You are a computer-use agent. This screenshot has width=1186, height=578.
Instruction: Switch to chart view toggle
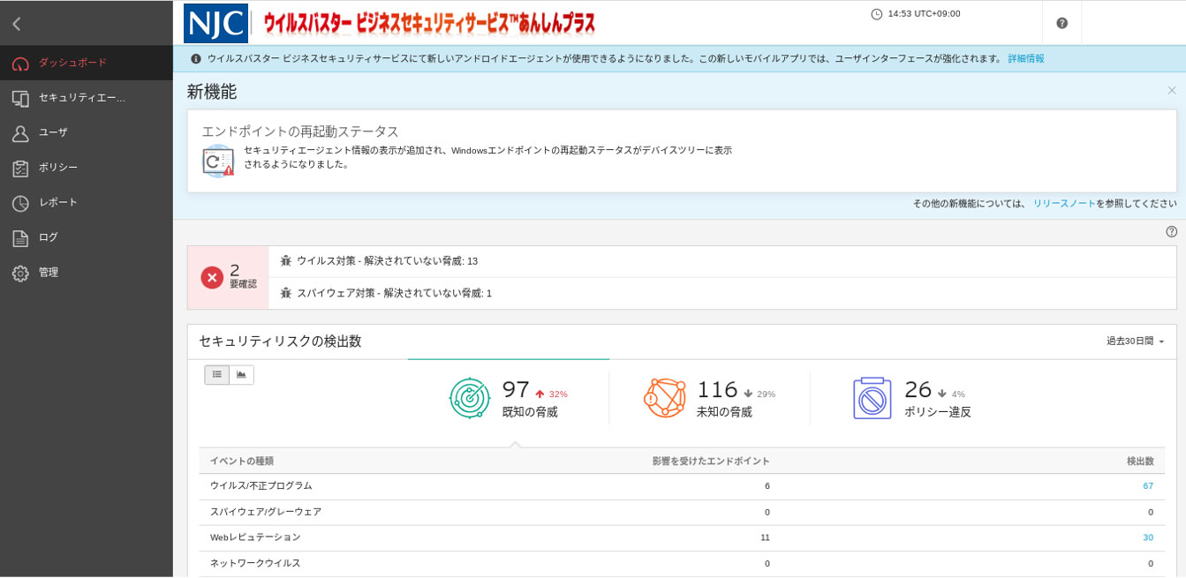click(241, 375)
